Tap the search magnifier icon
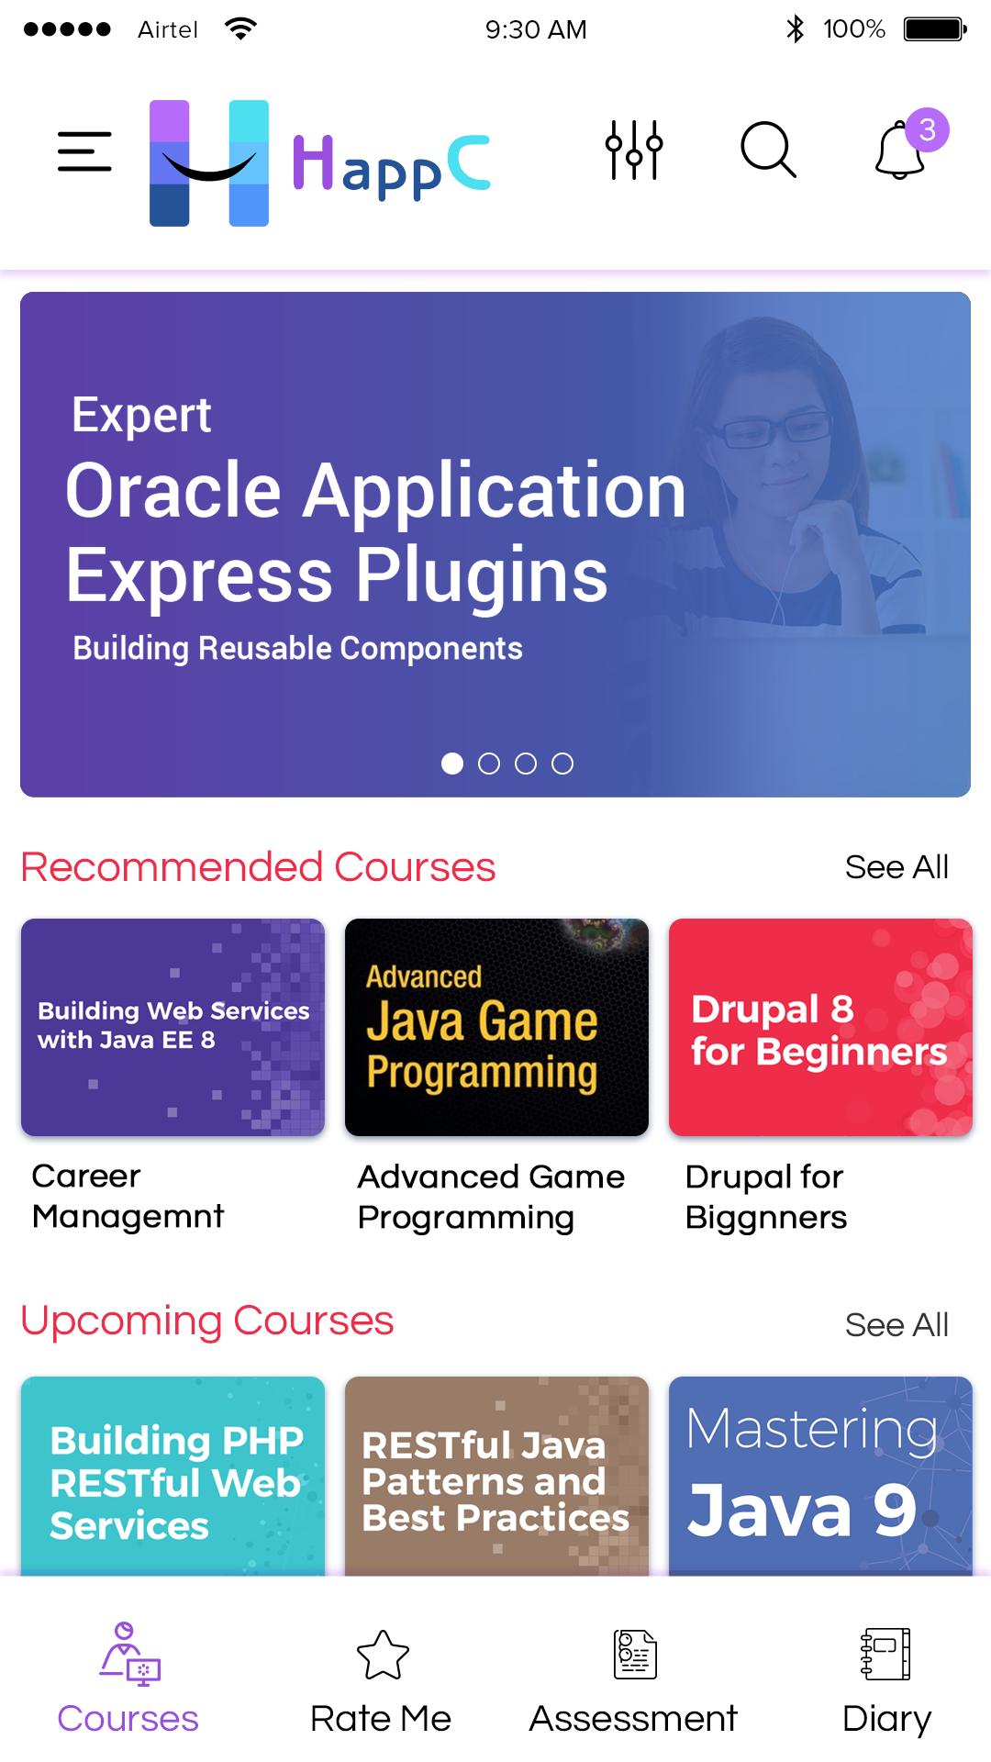The width and height of the screenshot is (991, 1762). tap(768, 150)
